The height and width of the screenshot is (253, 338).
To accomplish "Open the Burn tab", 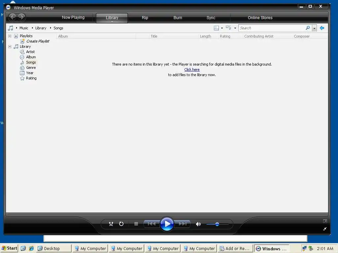I will click(178, 18).
